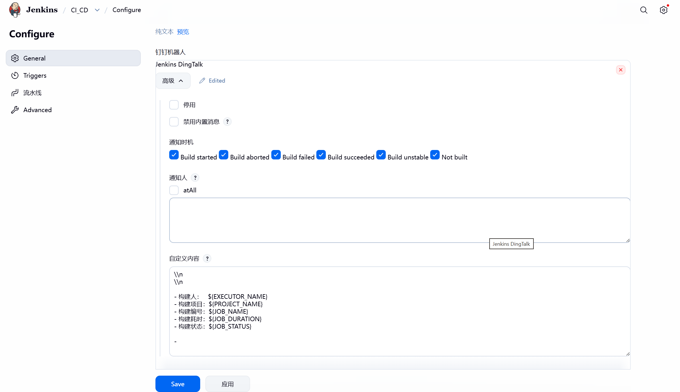680x392 pixels.
Task: Click the Build aborted label
Action: click(x=250, y=157)
